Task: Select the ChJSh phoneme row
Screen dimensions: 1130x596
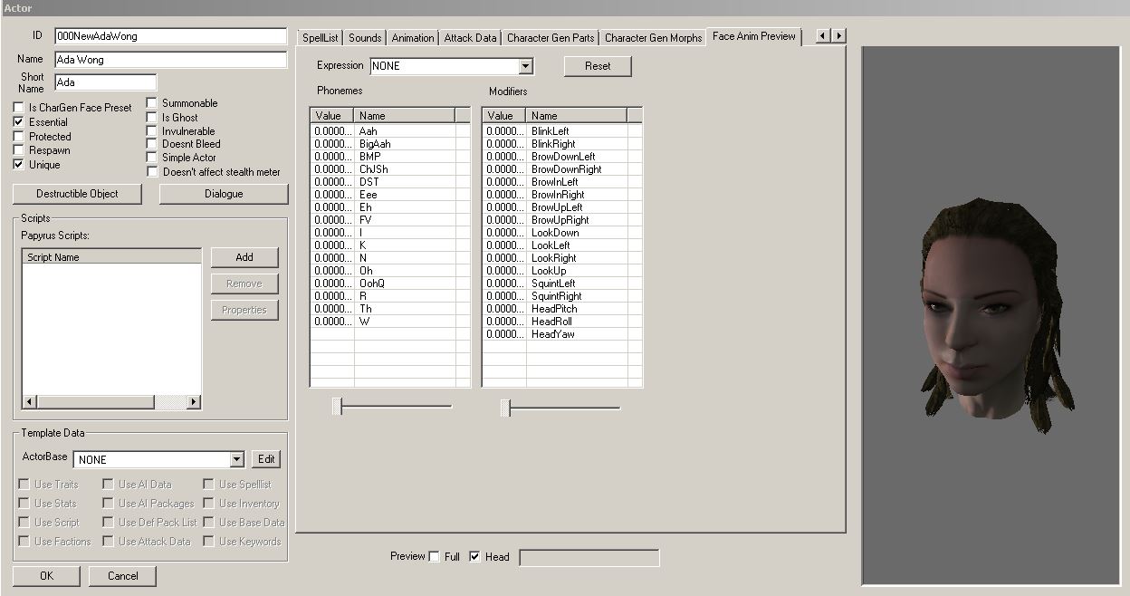Action: (x=390, y=169)
